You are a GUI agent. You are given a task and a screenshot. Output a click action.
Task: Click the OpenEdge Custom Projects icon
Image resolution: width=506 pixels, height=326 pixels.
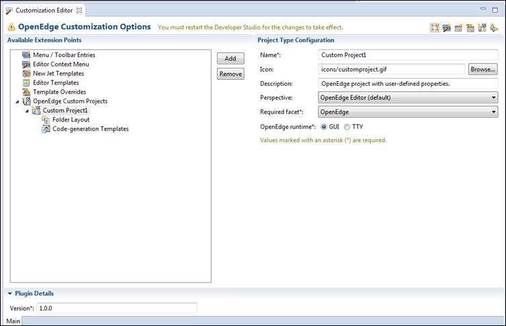pyautogui.click(x=26, y=101)
